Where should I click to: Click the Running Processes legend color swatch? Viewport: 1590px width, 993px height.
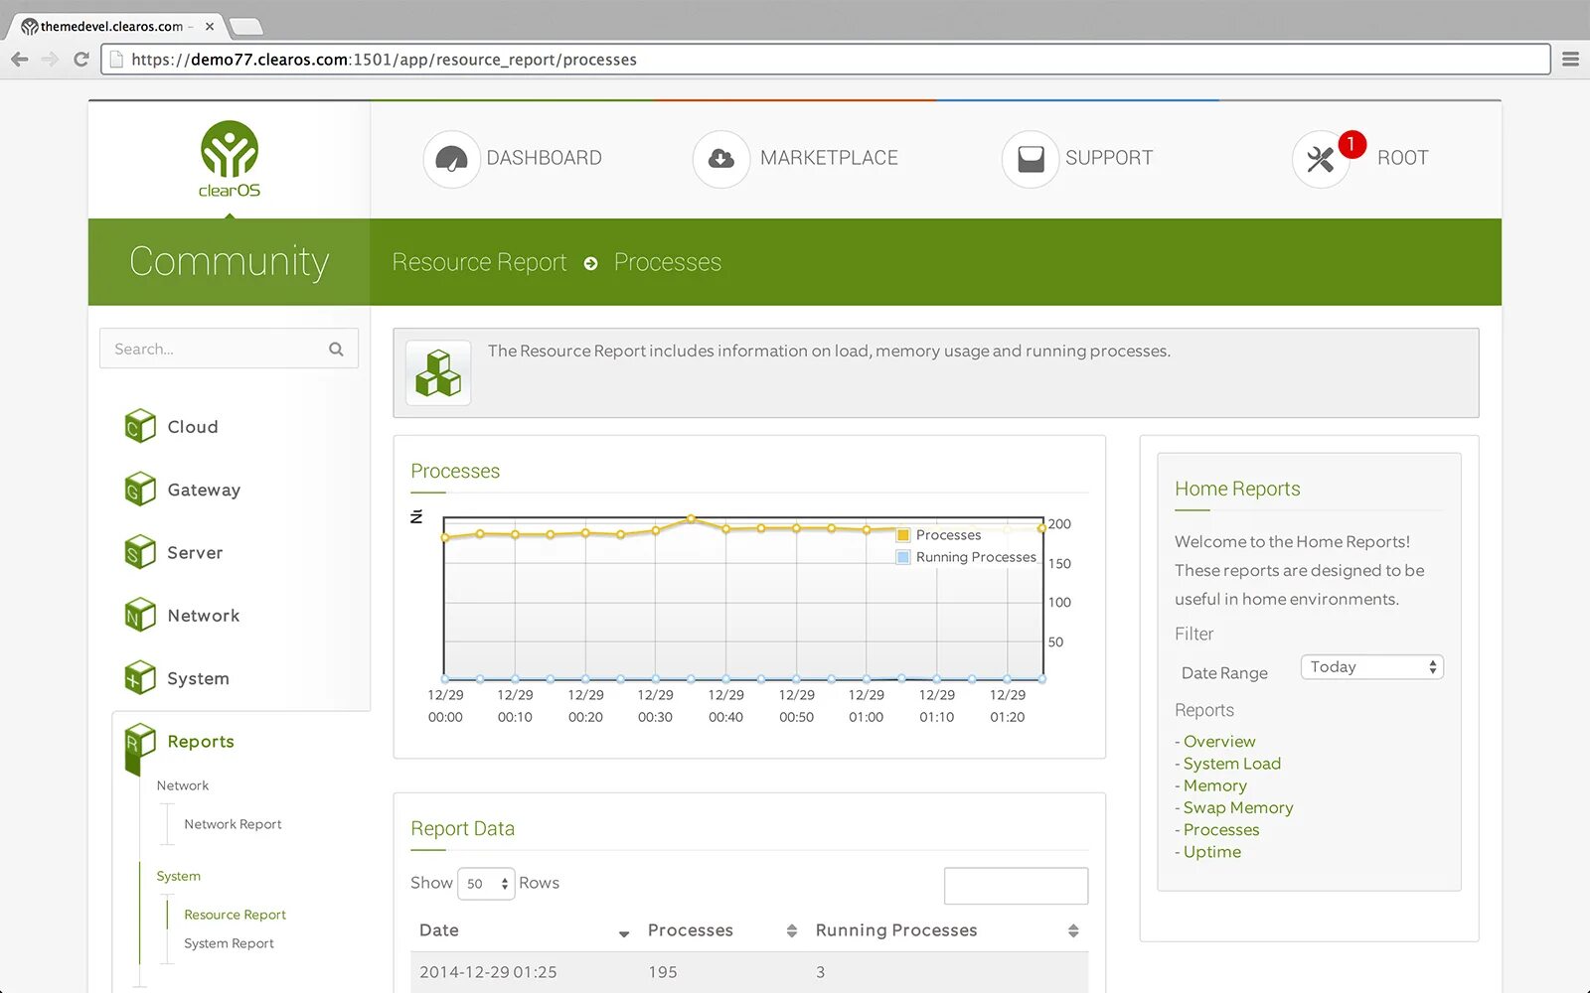tap(903, 557)
